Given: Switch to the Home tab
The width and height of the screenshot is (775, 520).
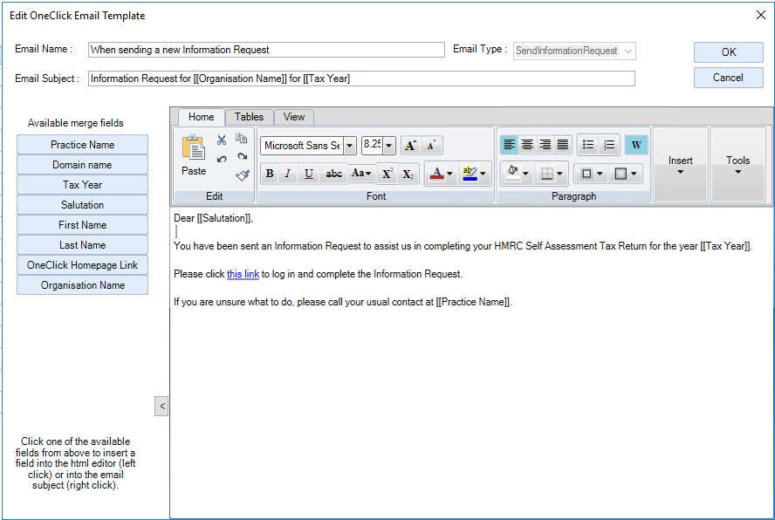Looking at the screenshot, I should (201, 117).
